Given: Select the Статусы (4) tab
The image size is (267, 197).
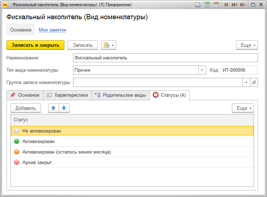Looking at the screenshot, I should click(x=169, y=95).
